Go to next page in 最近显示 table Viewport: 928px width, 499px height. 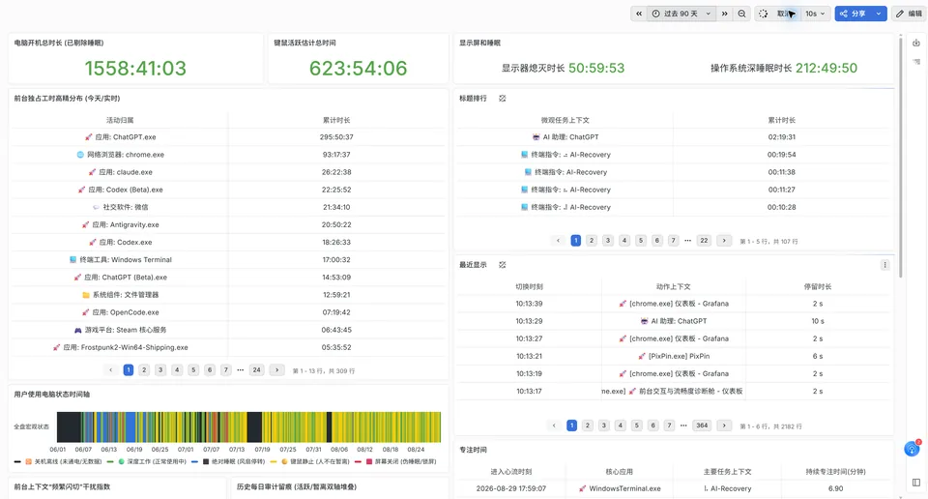[724, 426]
